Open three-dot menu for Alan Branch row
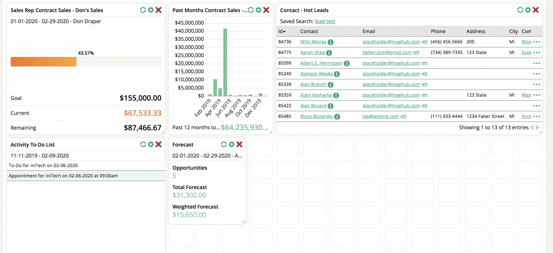Image resolution: width=553 pixels, height=253 pixels. 537,84
